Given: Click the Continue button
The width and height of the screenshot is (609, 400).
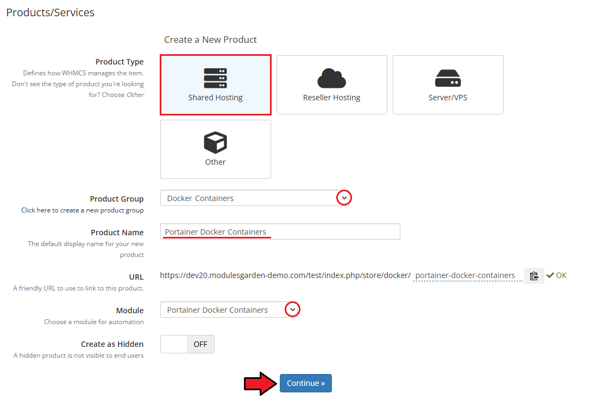Looking at the screenshot, I should pos(306,383).
